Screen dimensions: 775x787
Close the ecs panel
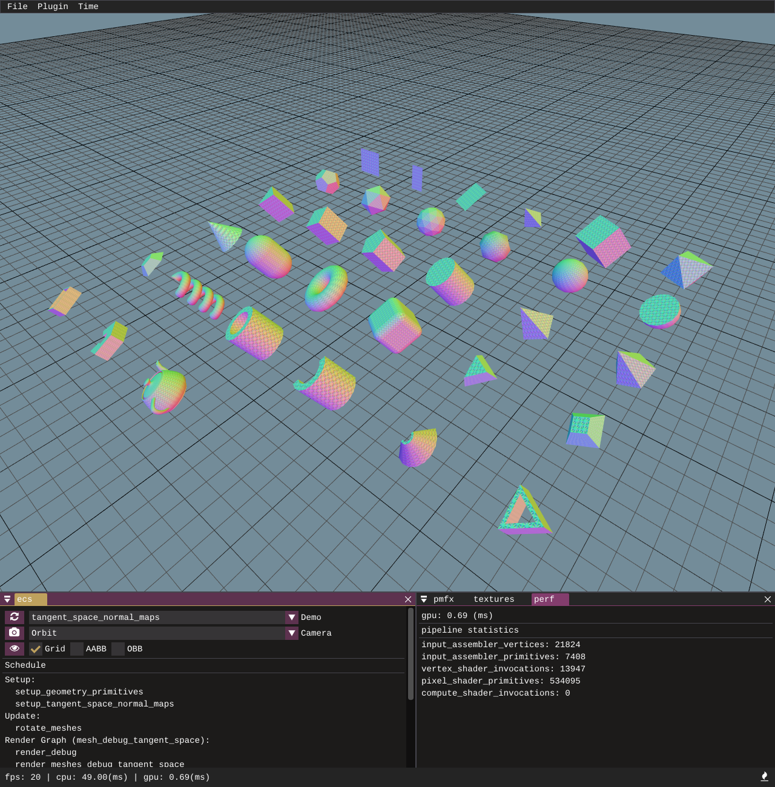pos(408,599)
